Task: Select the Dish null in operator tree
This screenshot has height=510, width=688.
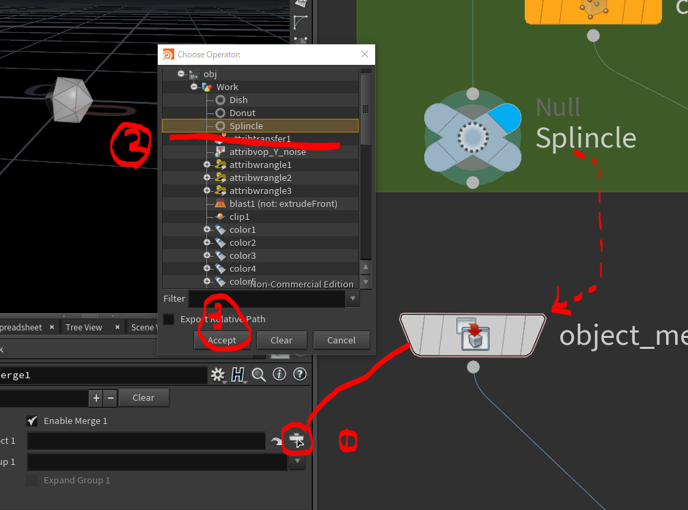Action: click(238, 100)
